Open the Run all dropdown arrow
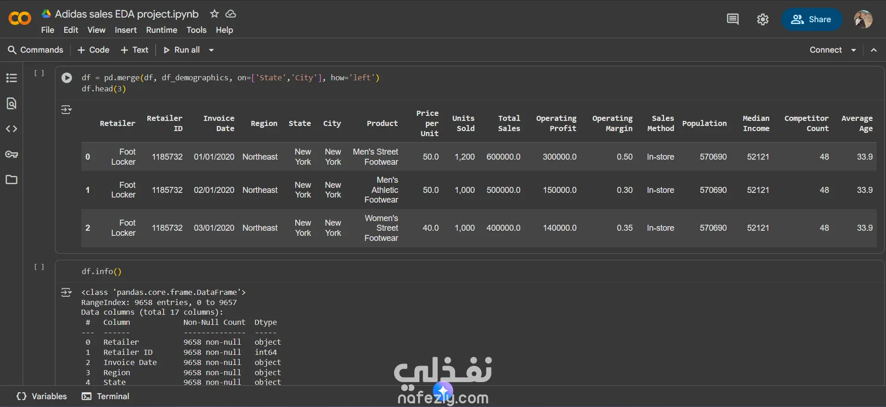 coord(211,50)
